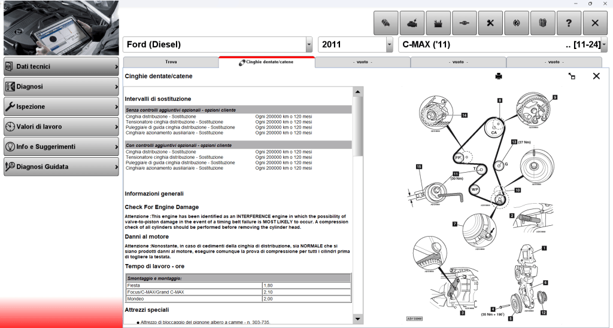The image size is (613, 328).
Task: Open Diagnosi Guidata from sidebar
Action: coord(61,167)
